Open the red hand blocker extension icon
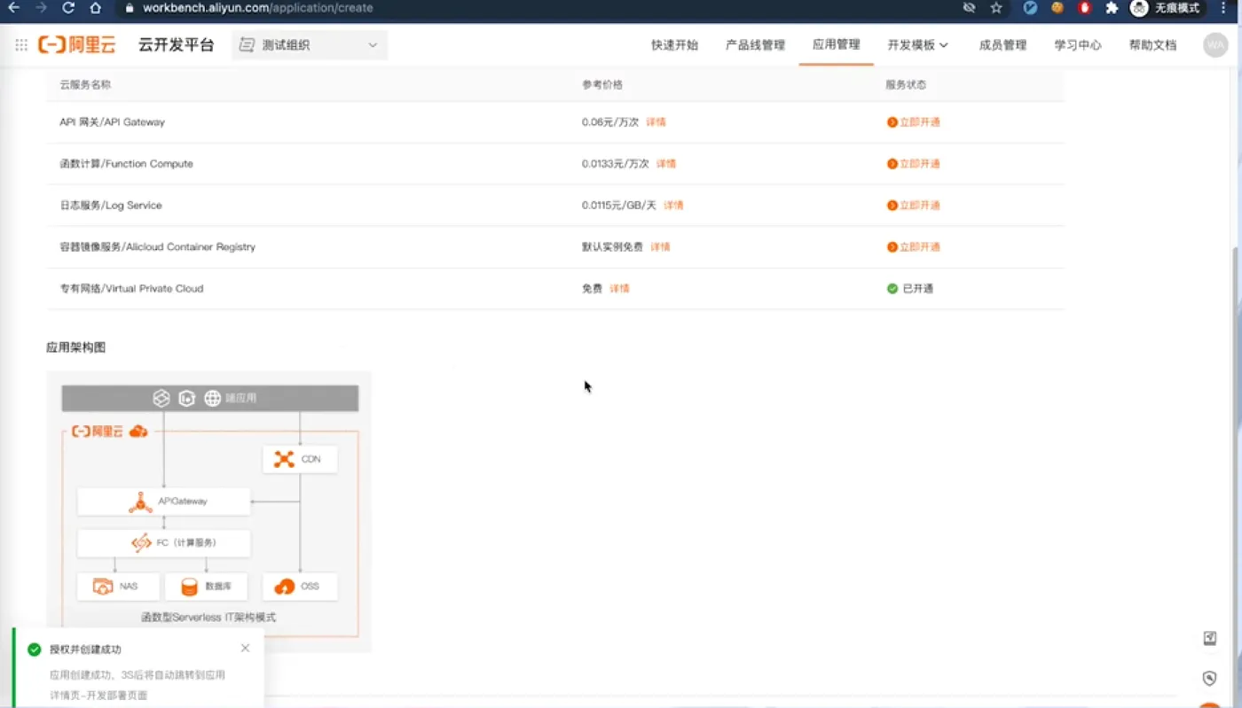Screen dimensions: 1242x708 [1084, 8]
